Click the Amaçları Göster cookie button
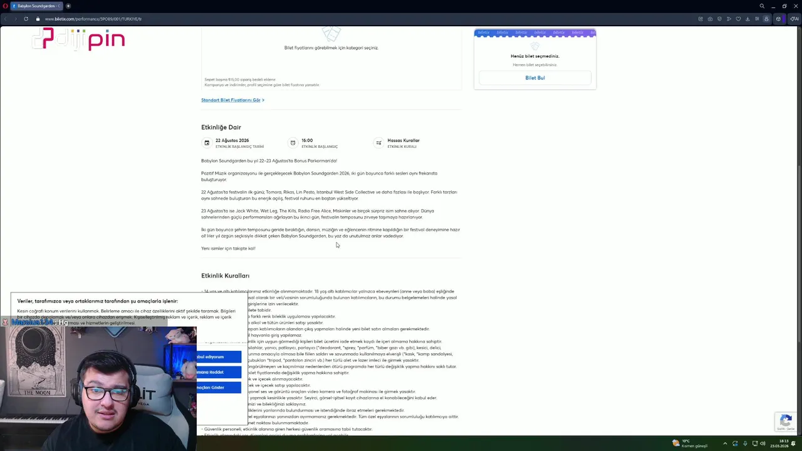802x451 pixels. tap(219, 387)
